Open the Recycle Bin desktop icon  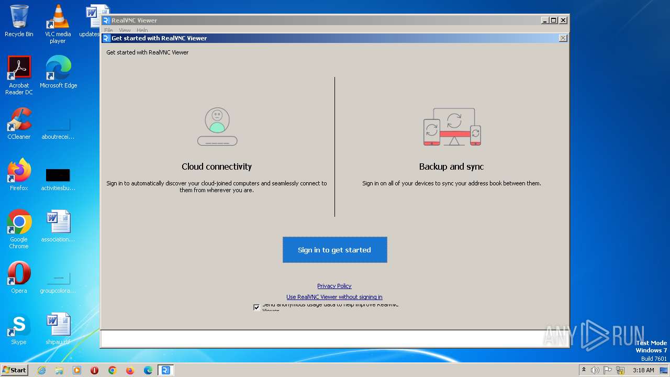[x=19, y=21]
